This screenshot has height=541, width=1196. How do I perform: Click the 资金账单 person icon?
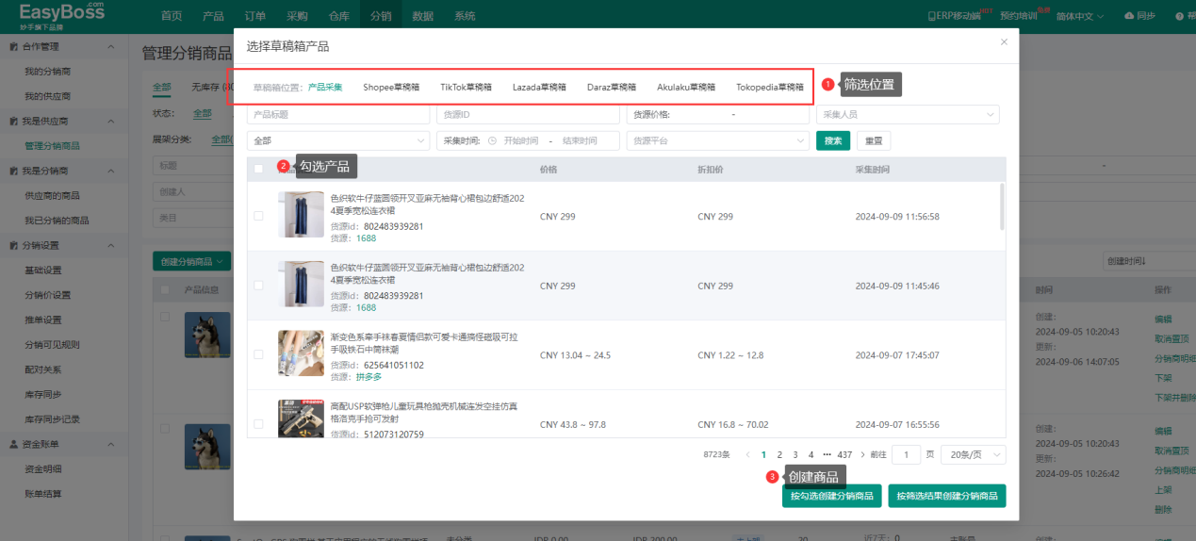(x=13, y=444)
